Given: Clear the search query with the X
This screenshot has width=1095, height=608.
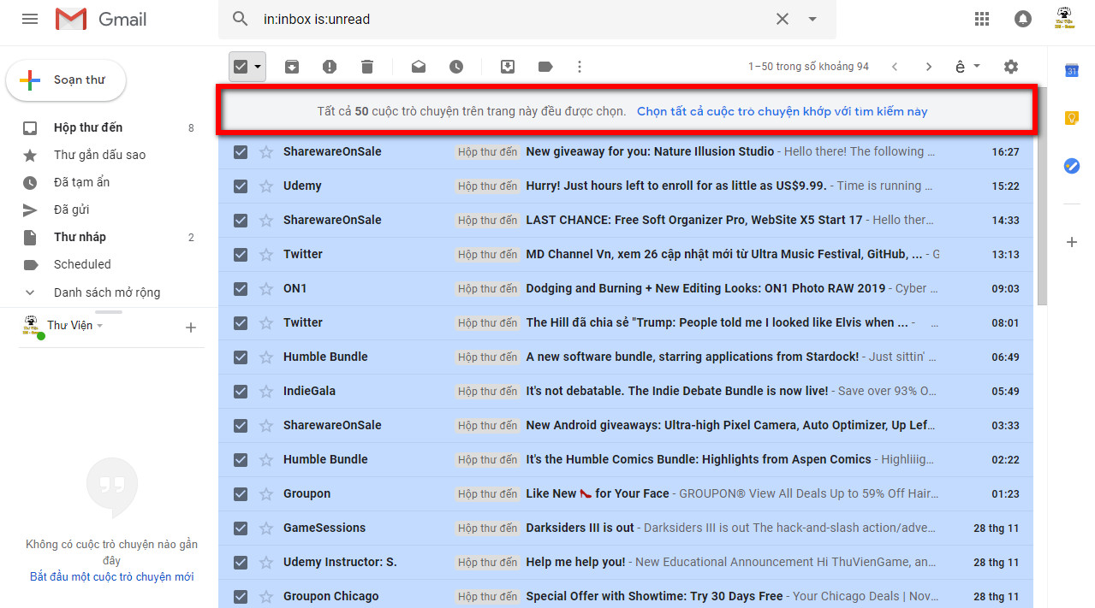Looking at the screenshot, I should coord(782,18).
